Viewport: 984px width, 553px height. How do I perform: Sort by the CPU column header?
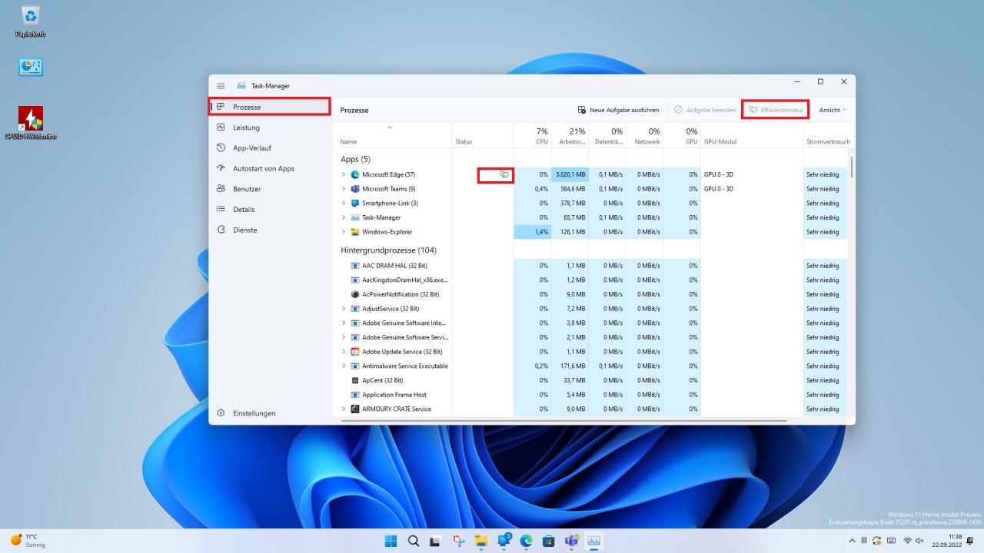coord(532,135)
